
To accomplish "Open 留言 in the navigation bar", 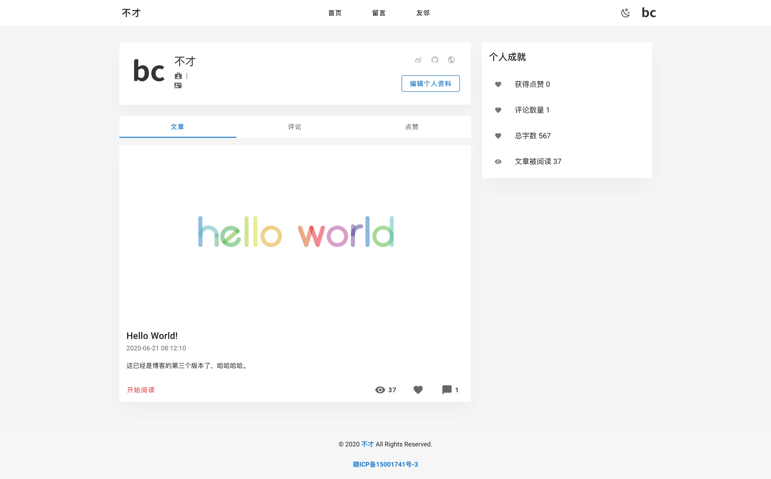I will point(379,13).
